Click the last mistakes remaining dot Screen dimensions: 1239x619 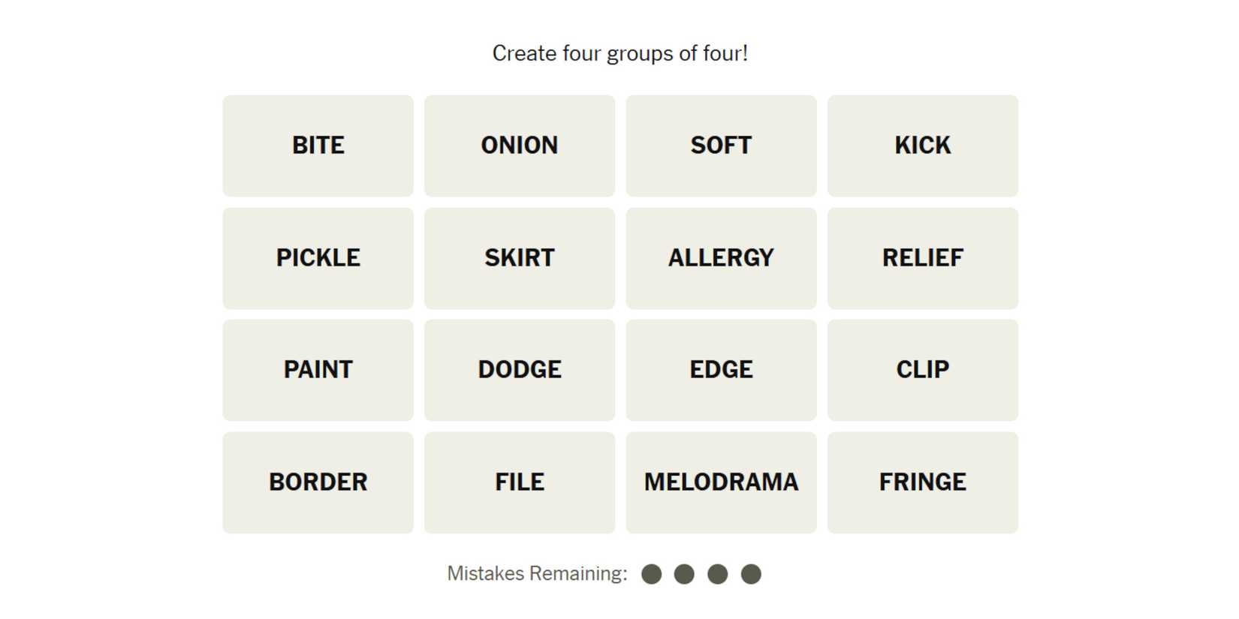751,574
